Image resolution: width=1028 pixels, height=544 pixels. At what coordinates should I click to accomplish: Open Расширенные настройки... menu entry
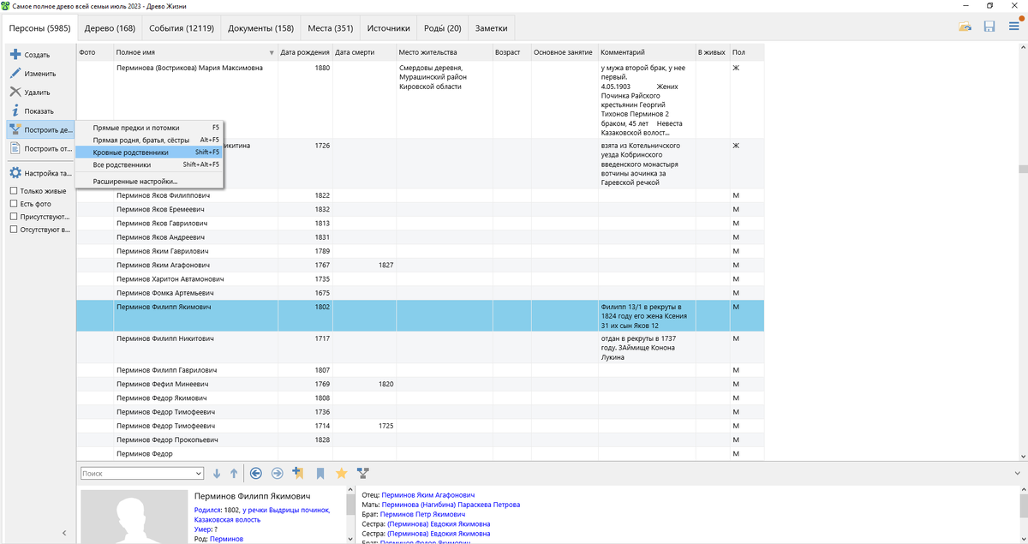point(150,182)
